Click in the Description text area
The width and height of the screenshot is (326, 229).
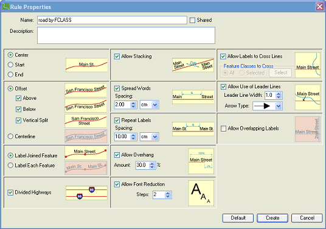pyautogui.click(x=126, y=35)
